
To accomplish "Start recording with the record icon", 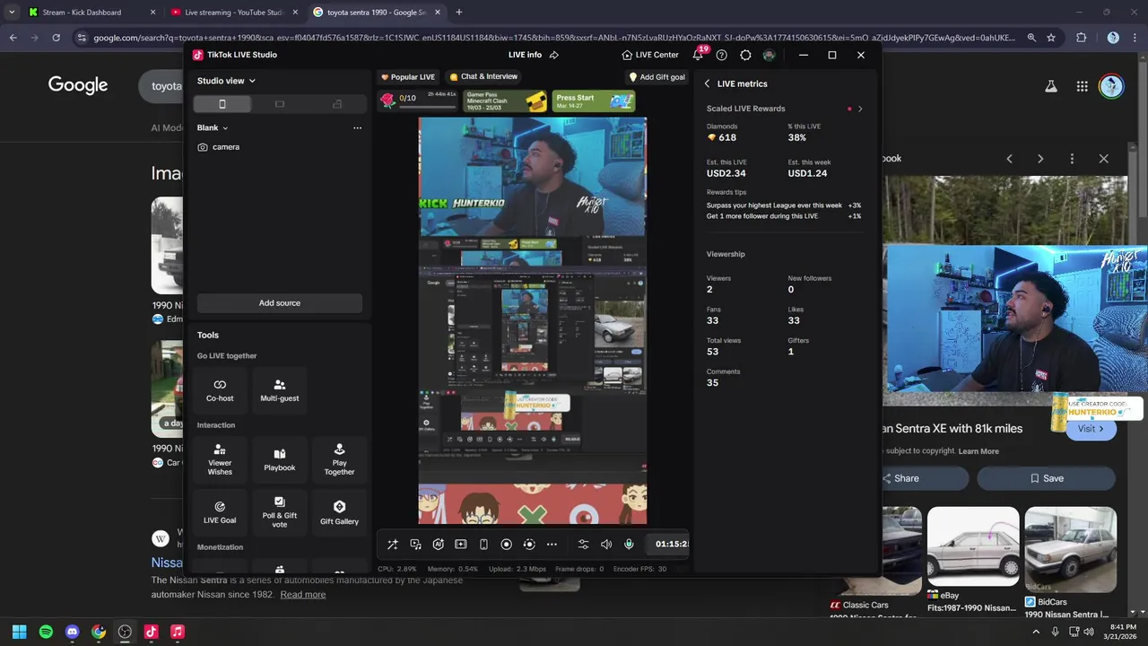I will pyautogui.click(x=506, y=544).
